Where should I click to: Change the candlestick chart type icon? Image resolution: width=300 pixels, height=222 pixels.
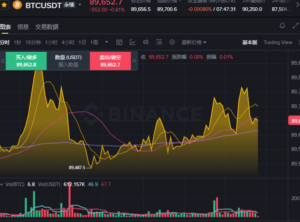[x=146, y=42]
